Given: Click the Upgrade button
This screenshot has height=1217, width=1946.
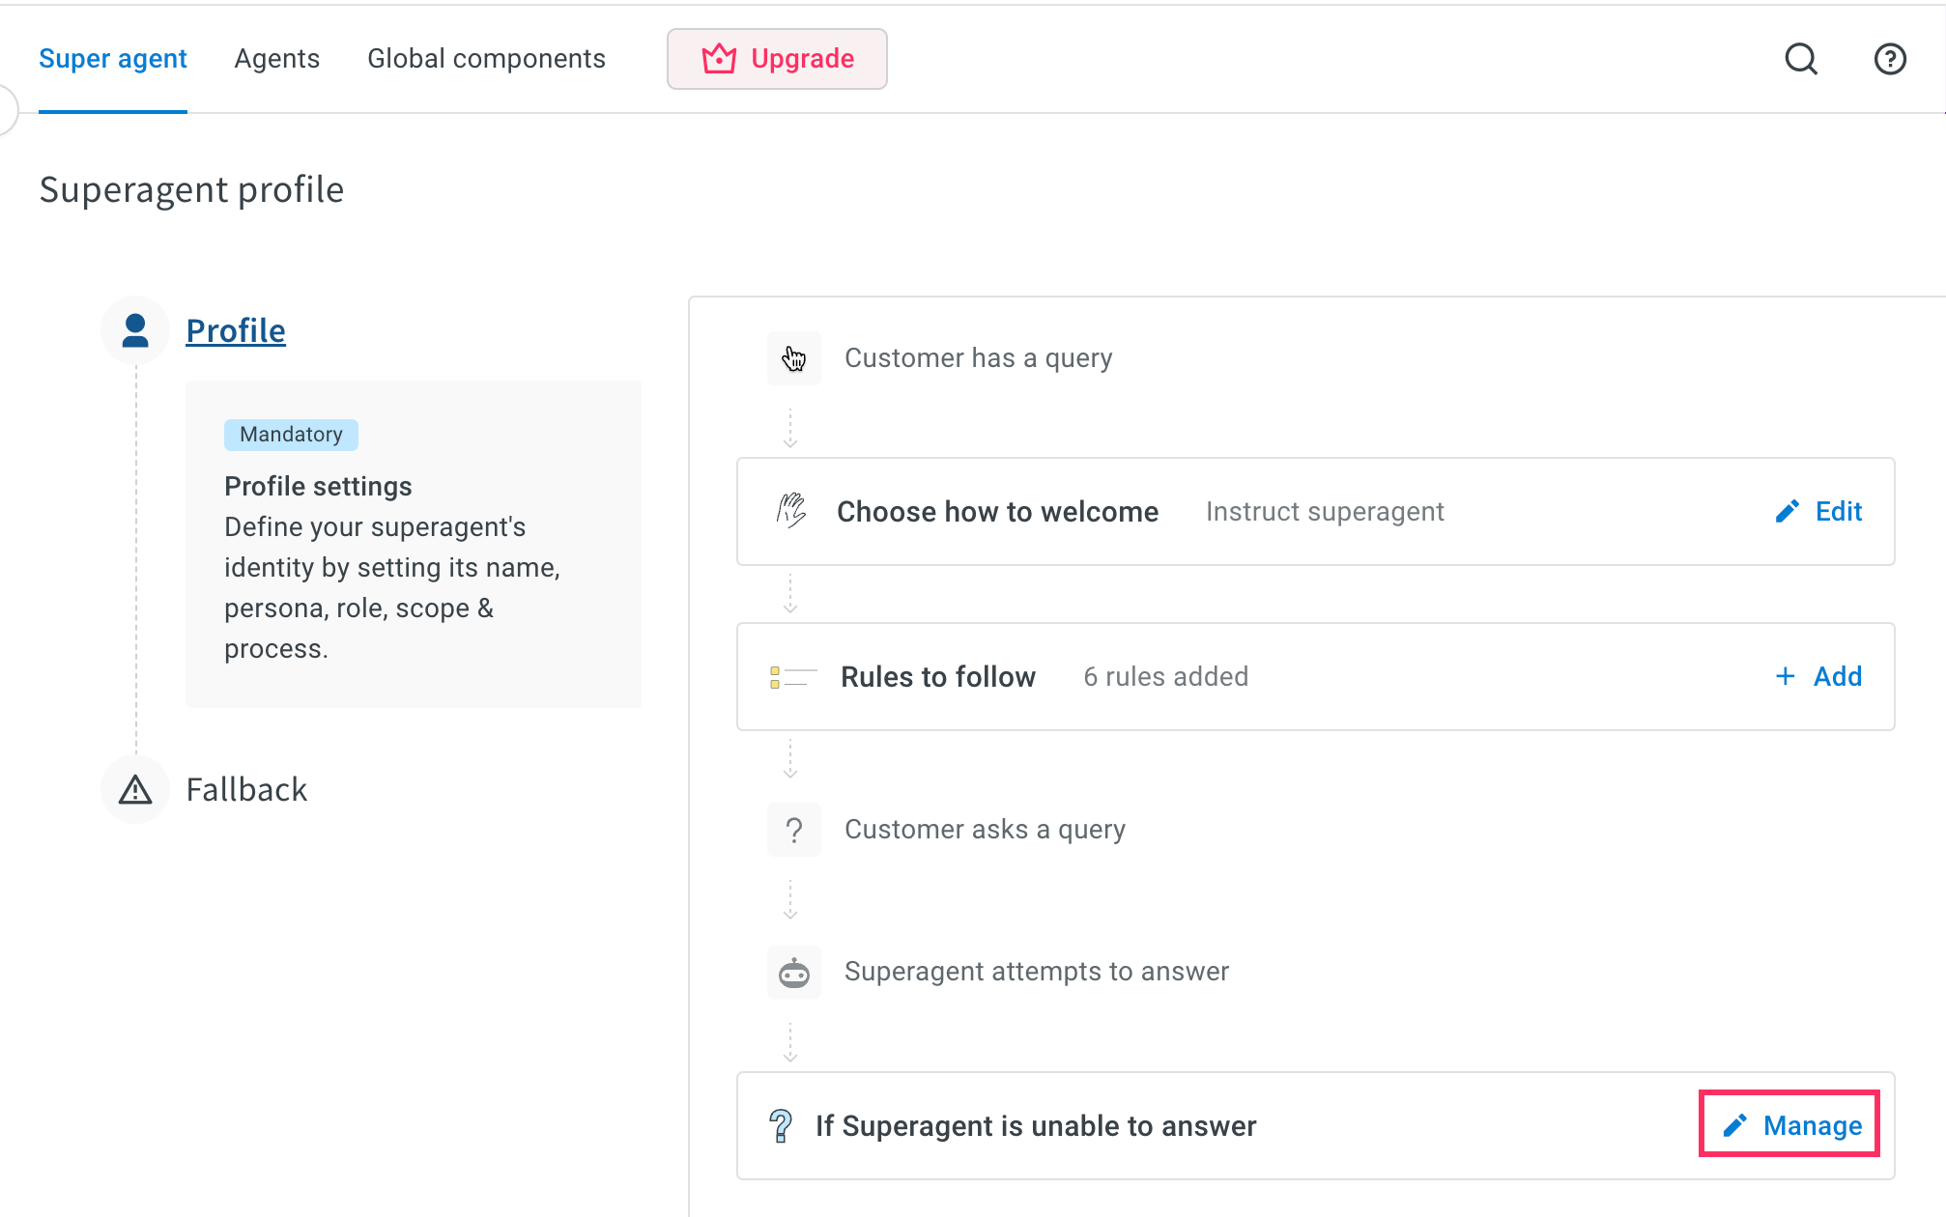Looking at the screenshot, I should click(x=777, y=59).
